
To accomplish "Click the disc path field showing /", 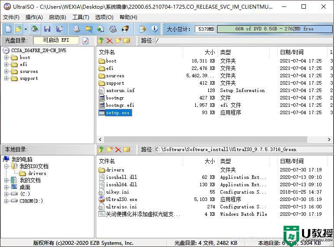I will tap(244, 40).
